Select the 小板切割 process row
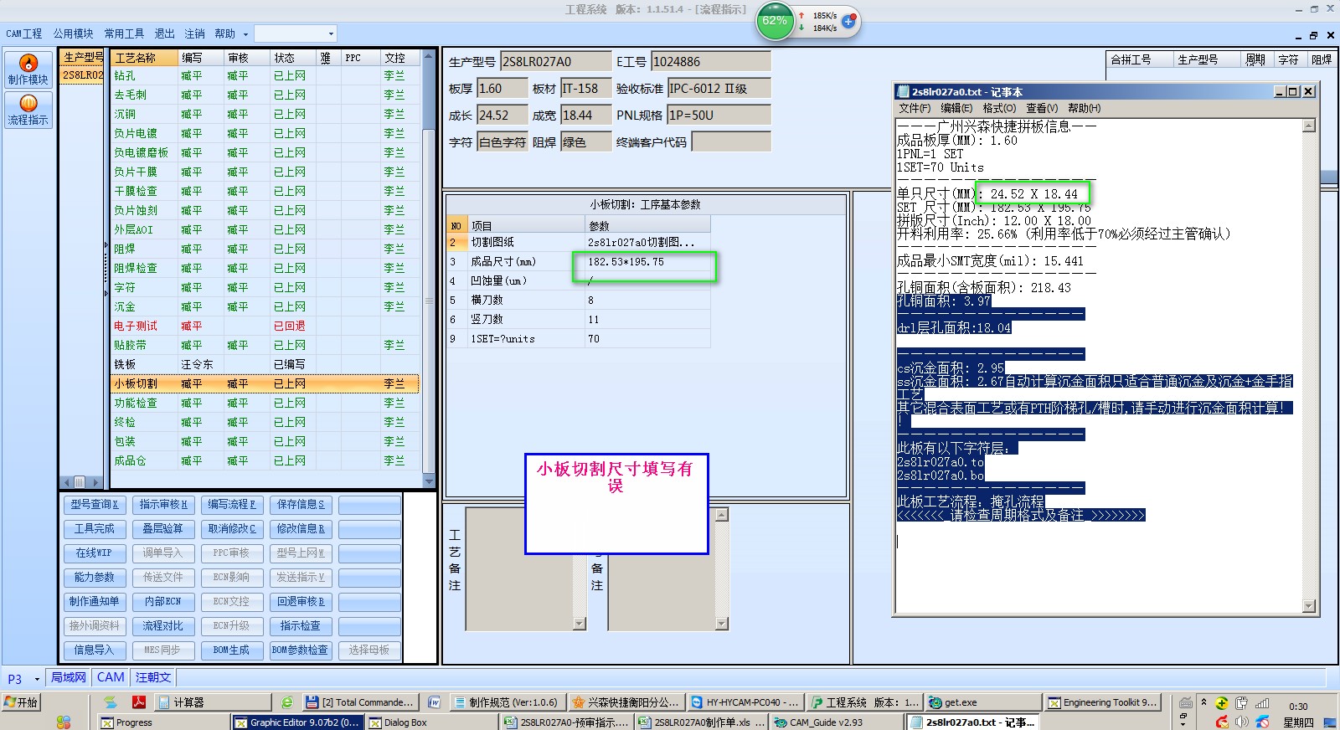1340x730 pixels. (x=265, y=383)
